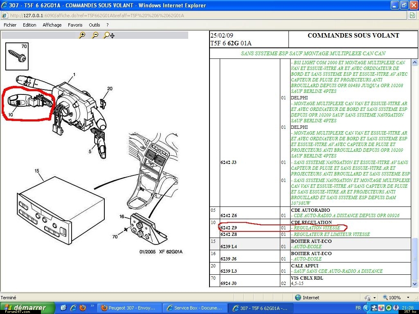
Task: Click the first quick launch icon
Action: pyautogui.click(x=63, y=308)
